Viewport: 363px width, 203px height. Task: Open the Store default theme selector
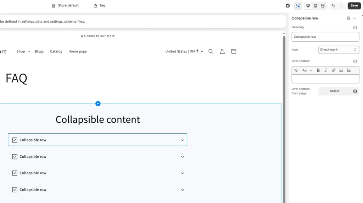coord(65,5)
